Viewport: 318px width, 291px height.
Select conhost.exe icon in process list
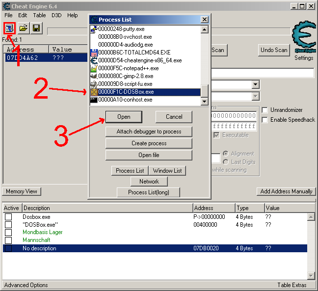tap(94, 100)
